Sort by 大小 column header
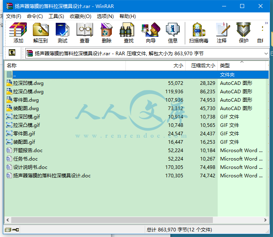 (x=156, y=66)
